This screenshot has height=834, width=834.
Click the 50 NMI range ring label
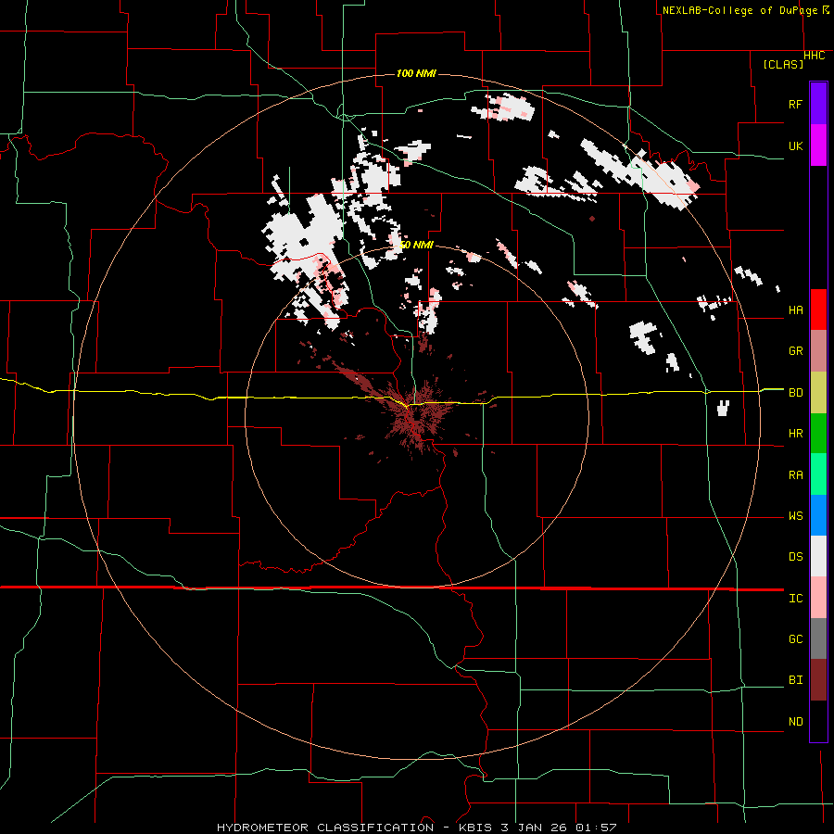[416, 245]
